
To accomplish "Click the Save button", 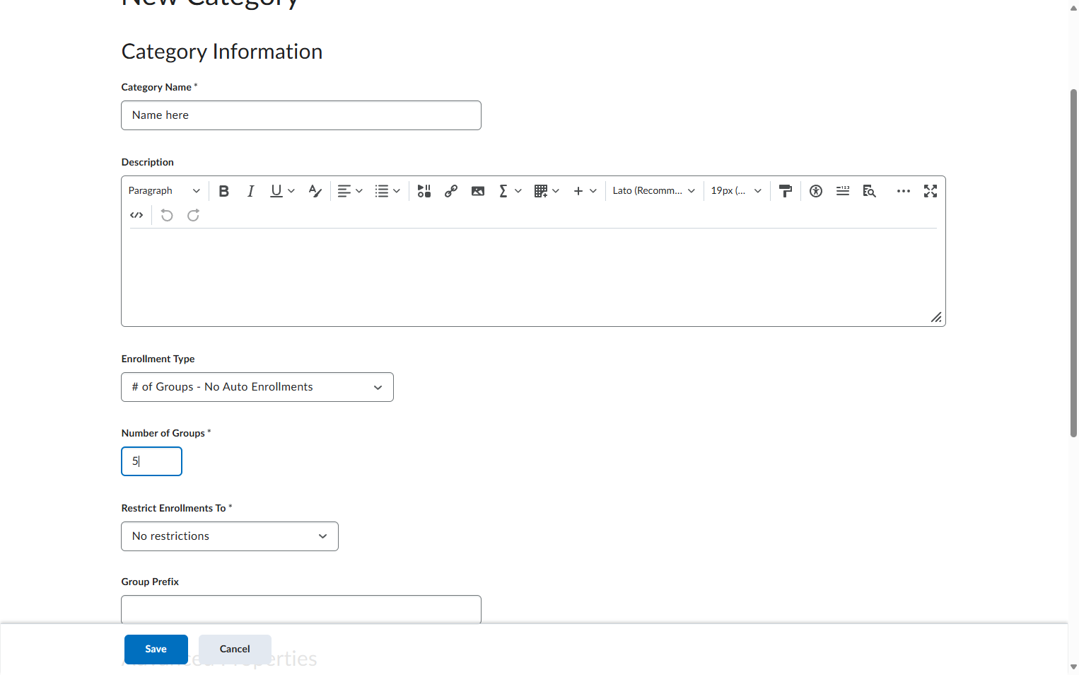I will click(156, 650).
